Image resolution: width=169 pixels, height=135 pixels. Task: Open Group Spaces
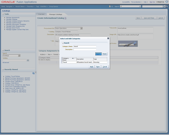(x=53, y=6)
